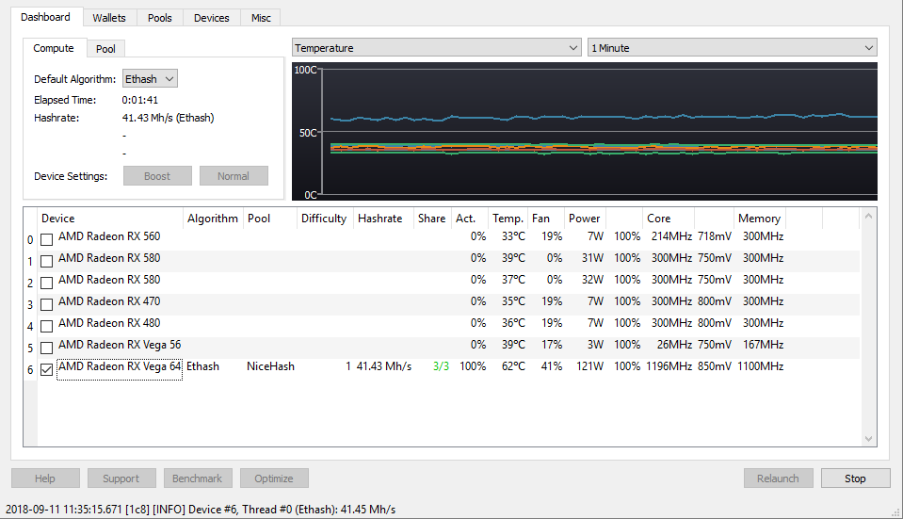The image size is (903, 519).
Task: Select the Compute sub-tab
Action: point(54,48)
